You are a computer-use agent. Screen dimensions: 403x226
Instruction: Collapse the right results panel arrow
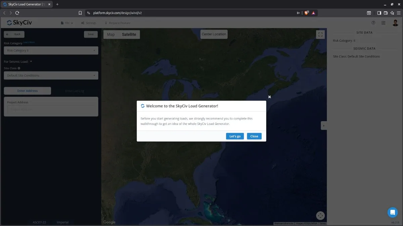pyautogui.click(x=323, y=126)
